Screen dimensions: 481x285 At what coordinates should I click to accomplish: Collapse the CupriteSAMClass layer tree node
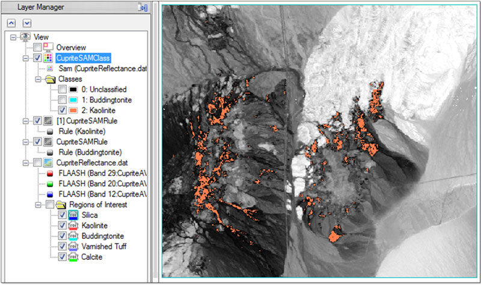point(26,58)
